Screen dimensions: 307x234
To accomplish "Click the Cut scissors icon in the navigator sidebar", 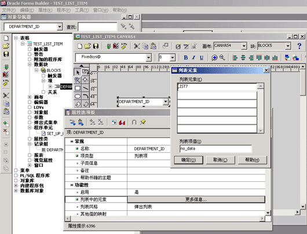I will 6,96.
